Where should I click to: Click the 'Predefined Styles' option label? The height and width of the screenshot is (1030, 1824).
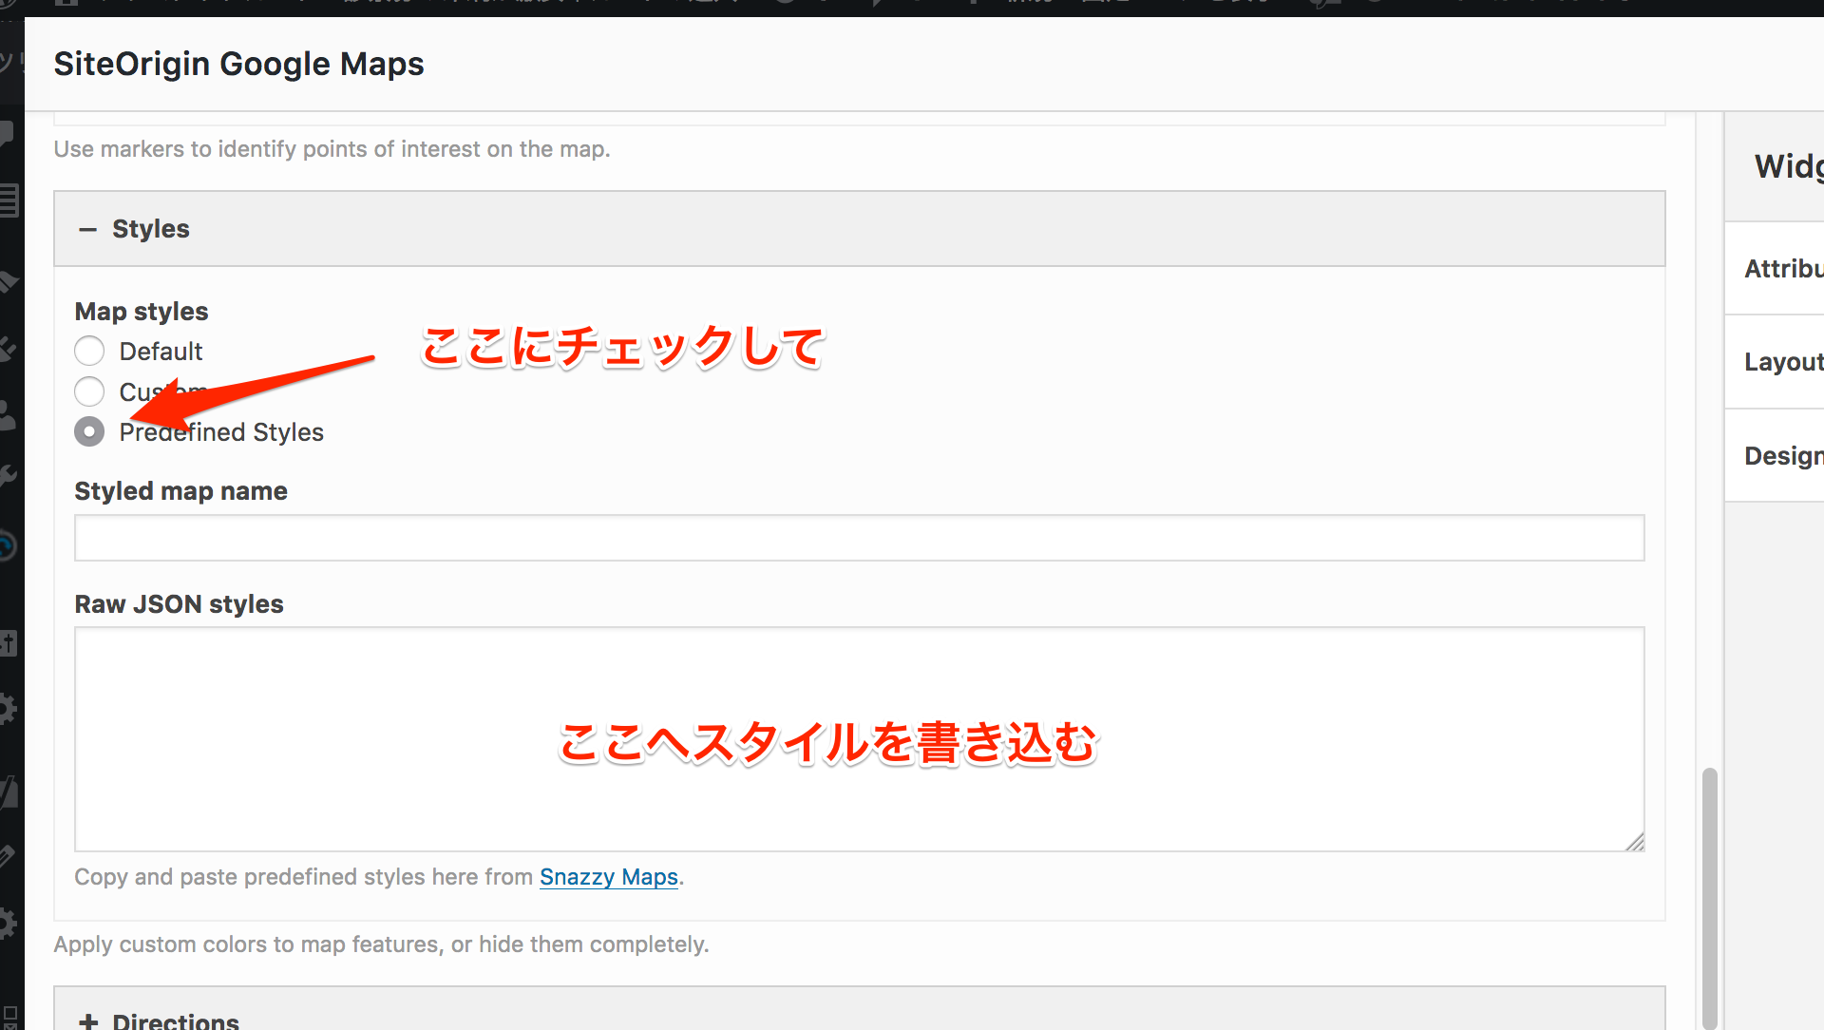click(x=221, y=432)
